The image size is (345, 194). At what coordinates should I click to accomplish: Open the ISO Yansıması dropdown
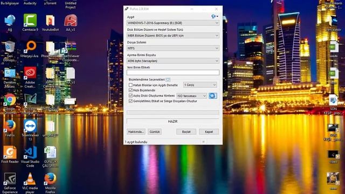pos(192,96)
